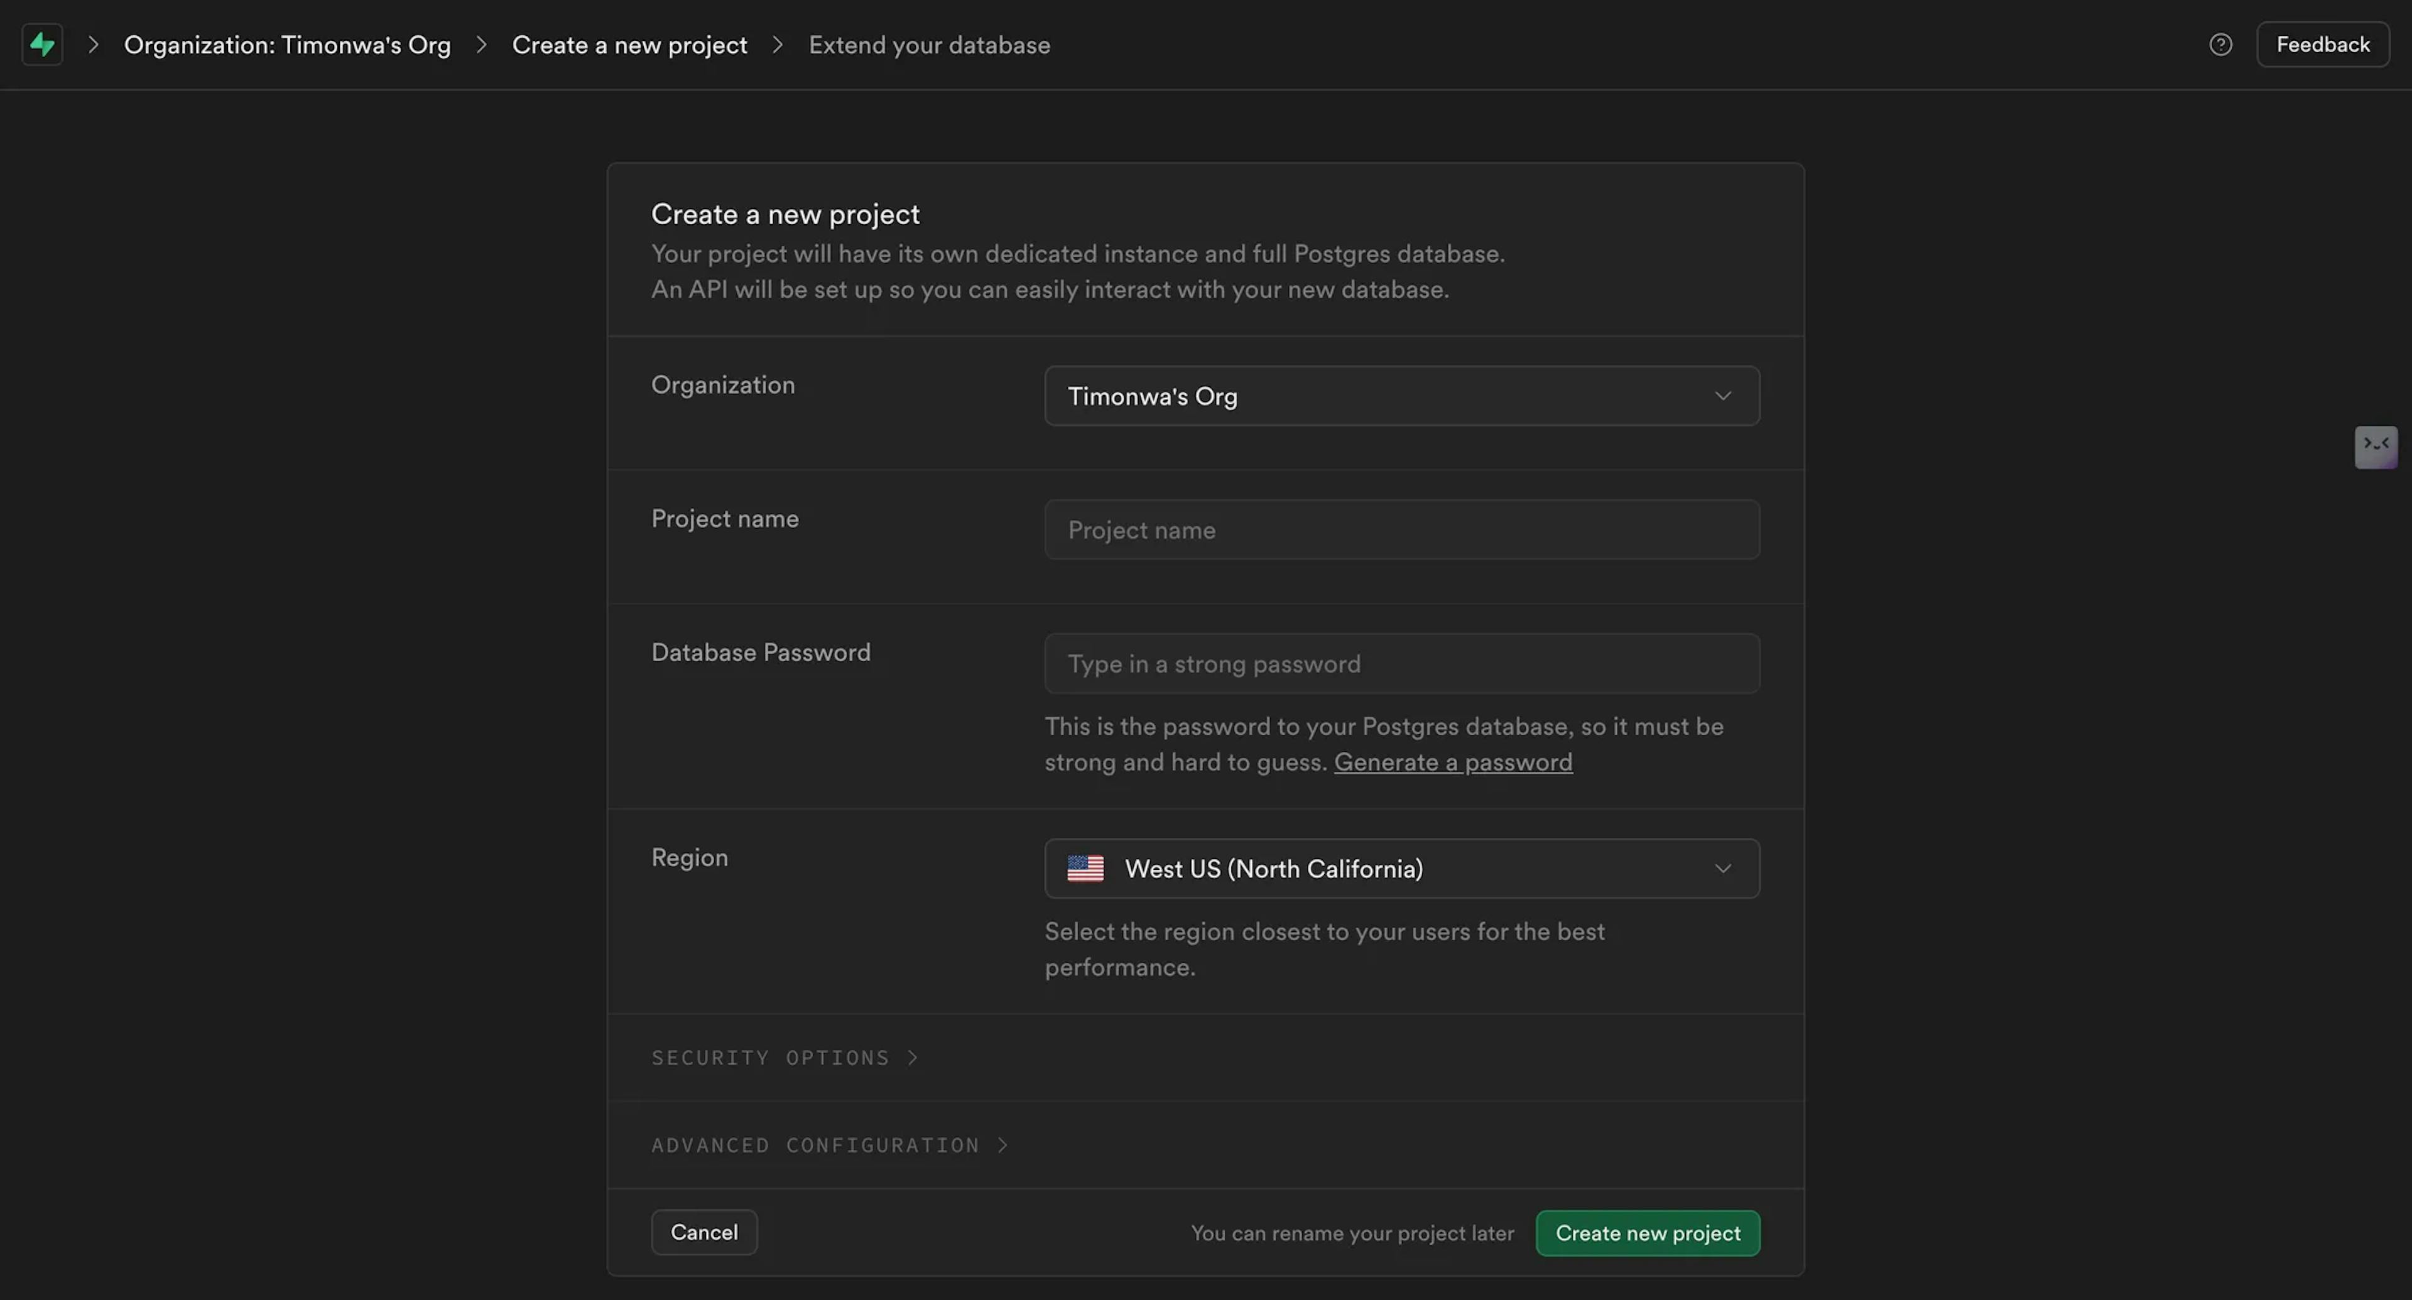The height and width of the screenshot is (1300, 2412).
Task: Click the Generate a password link
Action: coord(1452,762)
